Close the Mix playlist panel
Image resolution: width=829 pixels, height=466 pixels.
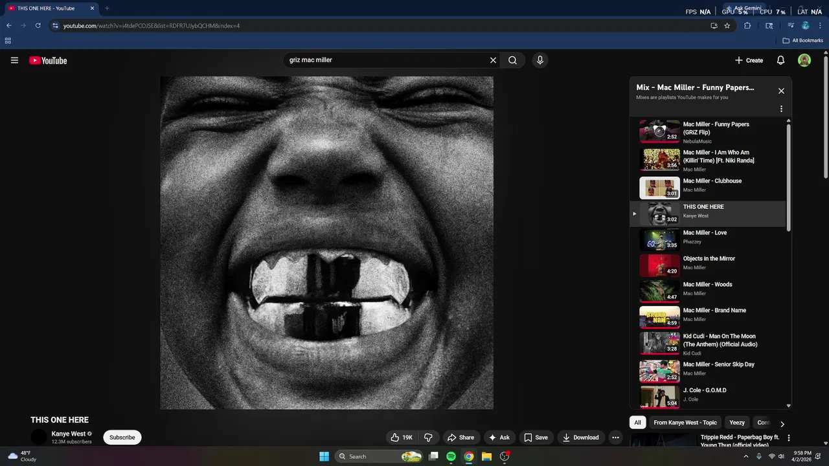pos(781,91)
